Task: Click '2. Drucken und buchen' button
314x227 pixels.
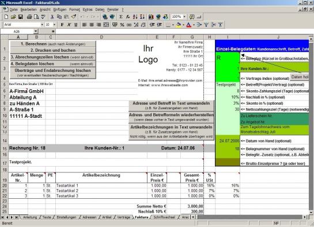Action: click(53, 51)
